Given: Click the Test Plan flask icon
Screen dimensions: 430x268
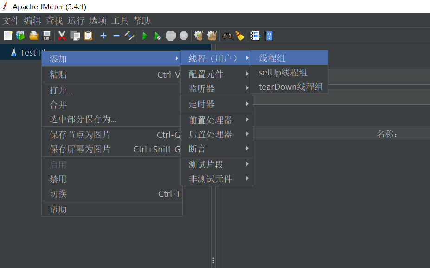Looking at the screenshot, I should [13, 52].
